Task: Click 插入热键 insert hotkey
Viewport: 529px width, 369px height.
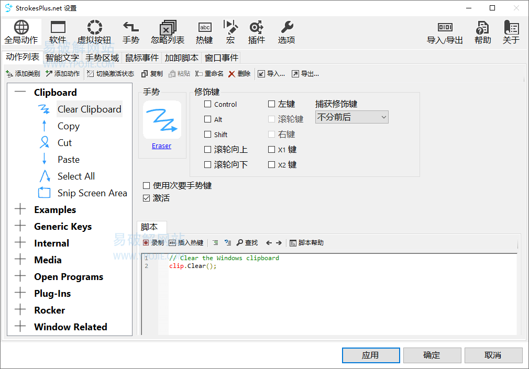Action: [186, 242]
